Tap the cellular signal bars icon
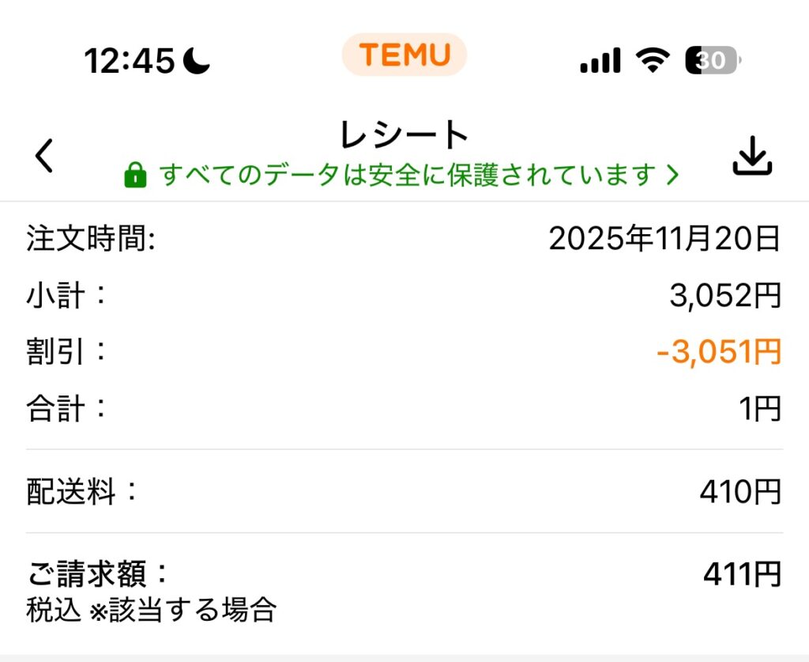 click(600, 61)
